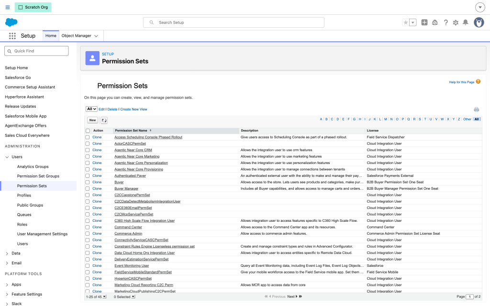Filter list by letter C
Viewport: 490px width, 306px height.
pos(332,119)
